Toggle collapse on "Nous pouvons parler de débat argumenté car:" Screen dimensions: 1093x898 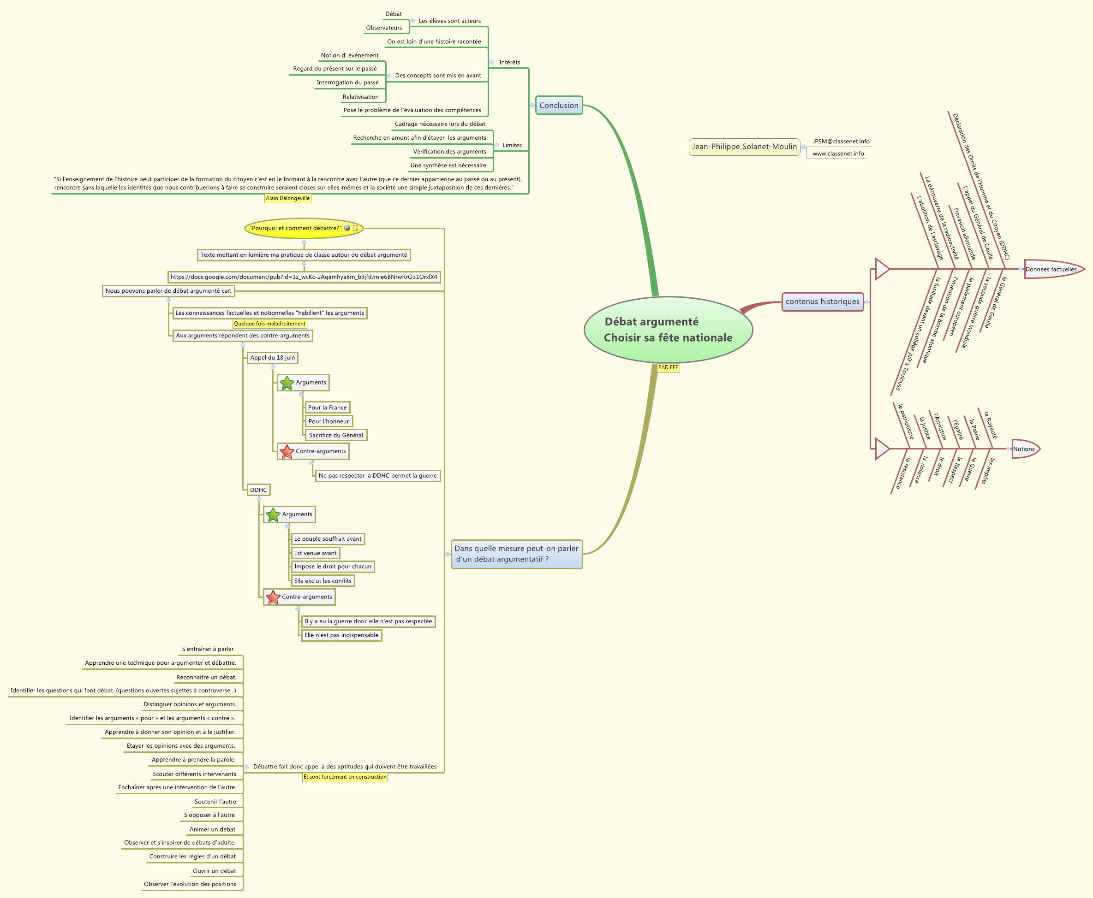click(x=169, y=301)
